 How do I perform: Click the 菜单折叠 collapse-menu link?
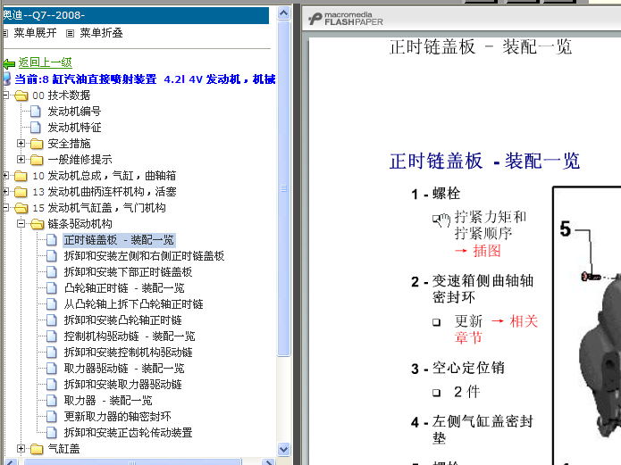(x=101, y=33)
